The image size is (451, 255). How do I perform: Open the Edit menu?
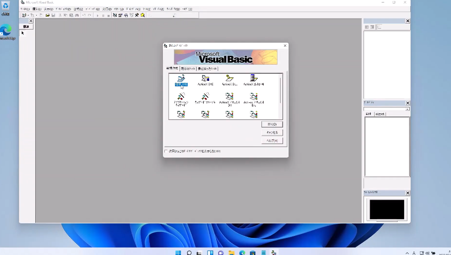pyautogui.click(x=36, y=9)
